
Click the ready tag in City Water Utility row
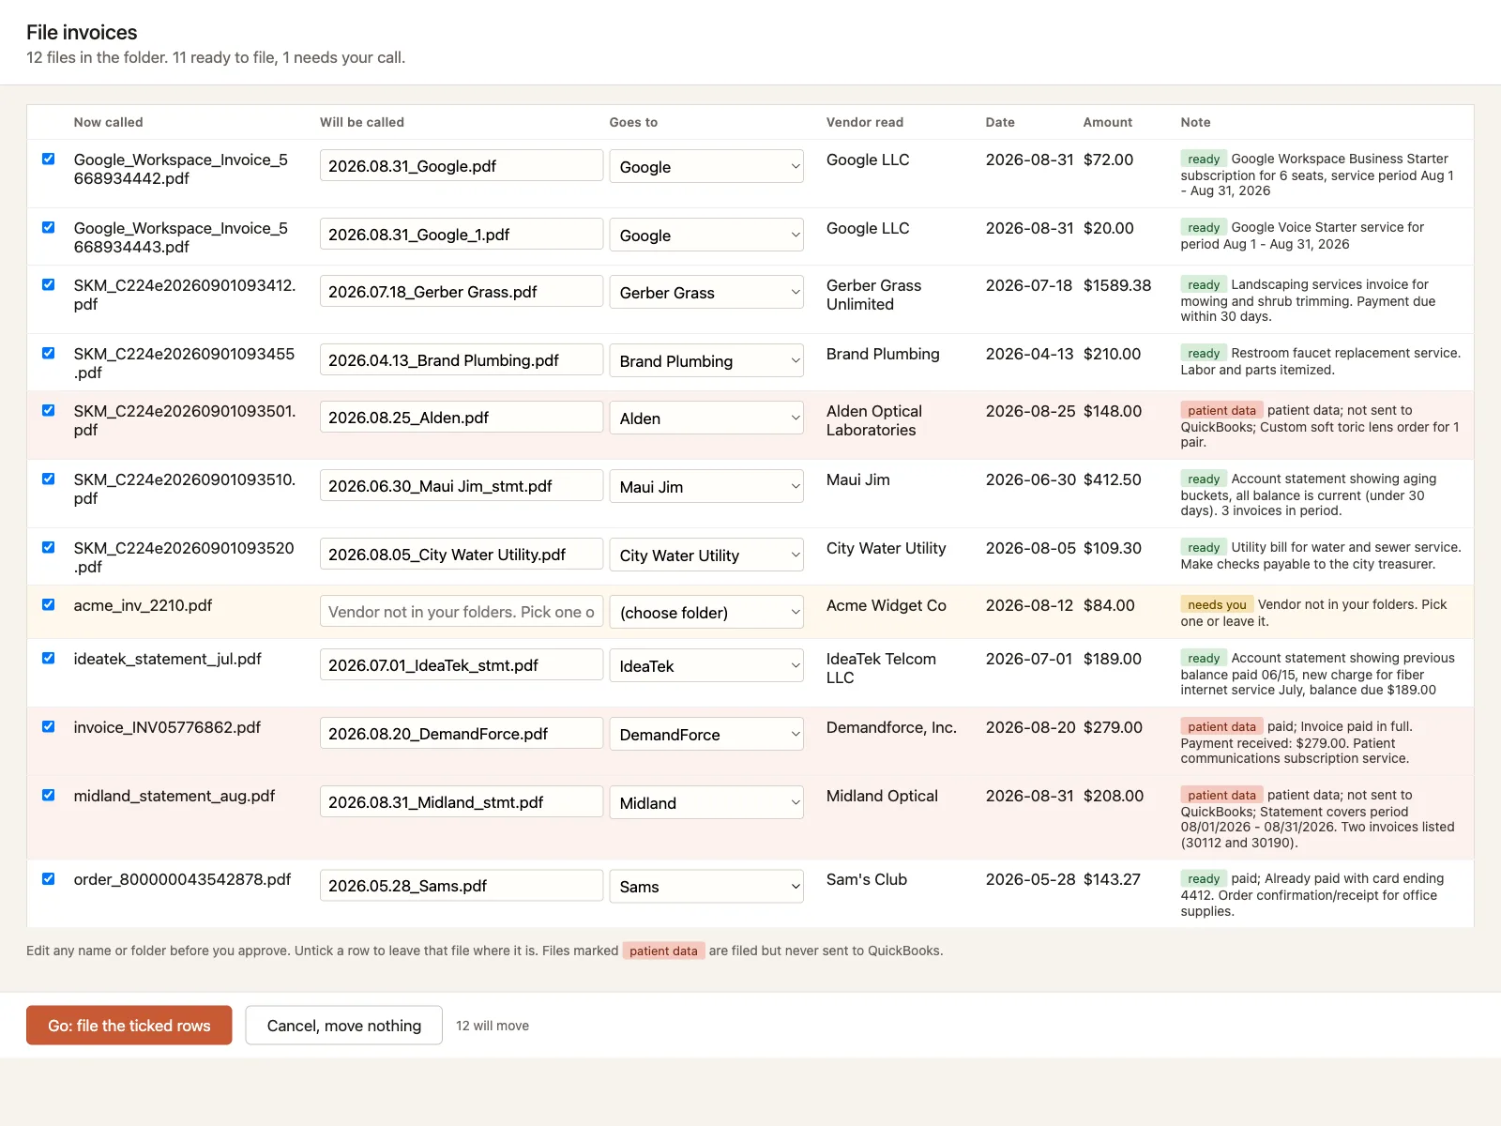[x=1204, y=547]
